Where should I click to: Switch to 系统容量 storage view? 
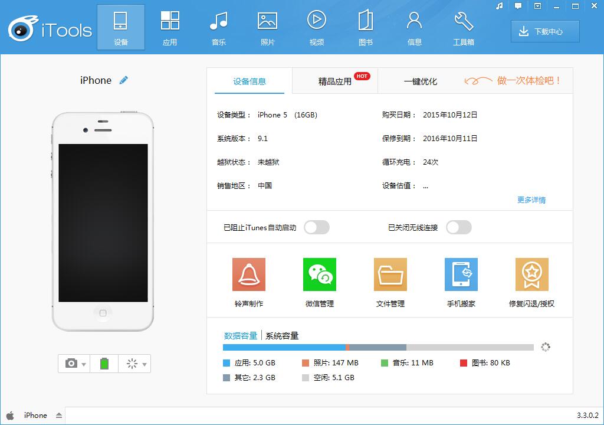[282, 336]
